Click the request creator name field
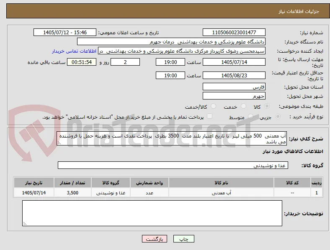This screenshot has height=250, width=330. 182,51
